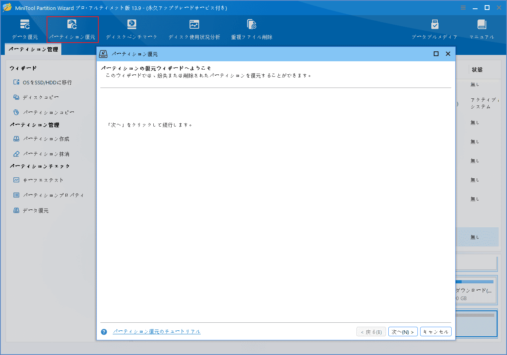Open the データ復元 toolbar tool

[25, 30]
